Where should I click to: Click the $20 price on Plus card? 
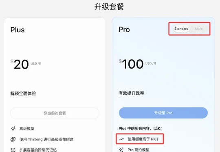pyautogui.click(x=20, y=64)
